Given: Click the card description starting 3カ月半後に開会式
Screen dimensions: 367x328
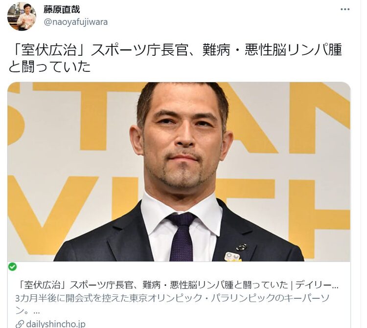Looking at the screenshot, I should click(173, 298).
